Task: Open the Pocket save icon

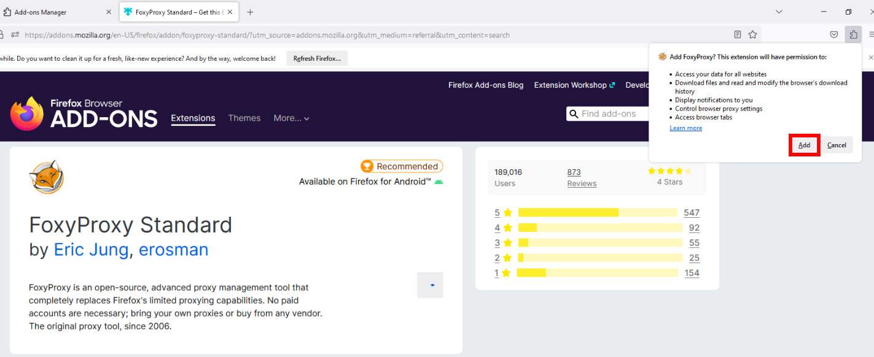Action: 834,35
